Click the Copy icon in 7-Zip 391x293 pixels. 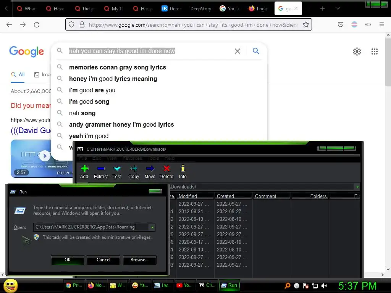click(x=133, y=169)
